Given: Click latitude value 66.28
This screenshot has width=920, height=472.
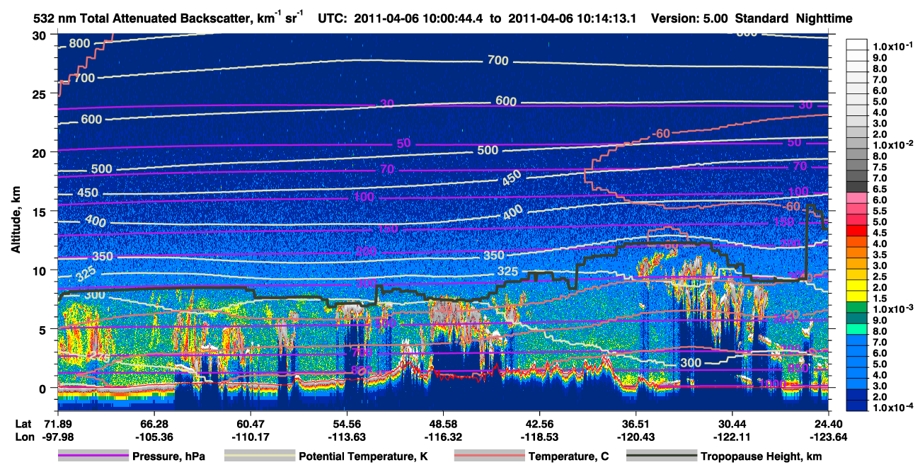Looking at the screenshot, I should (154, 423).
